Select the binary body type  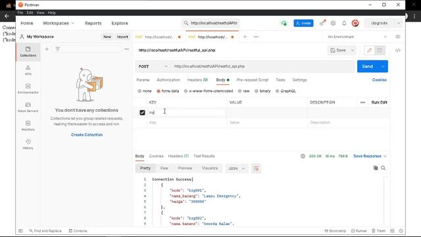pos(262,91)
